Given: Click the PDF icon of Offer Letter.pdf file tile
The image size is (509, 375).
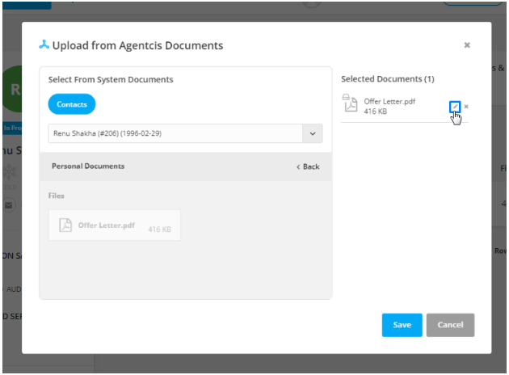Looking at the screenshot, I should pyautogui.click(x=65, y=225).
